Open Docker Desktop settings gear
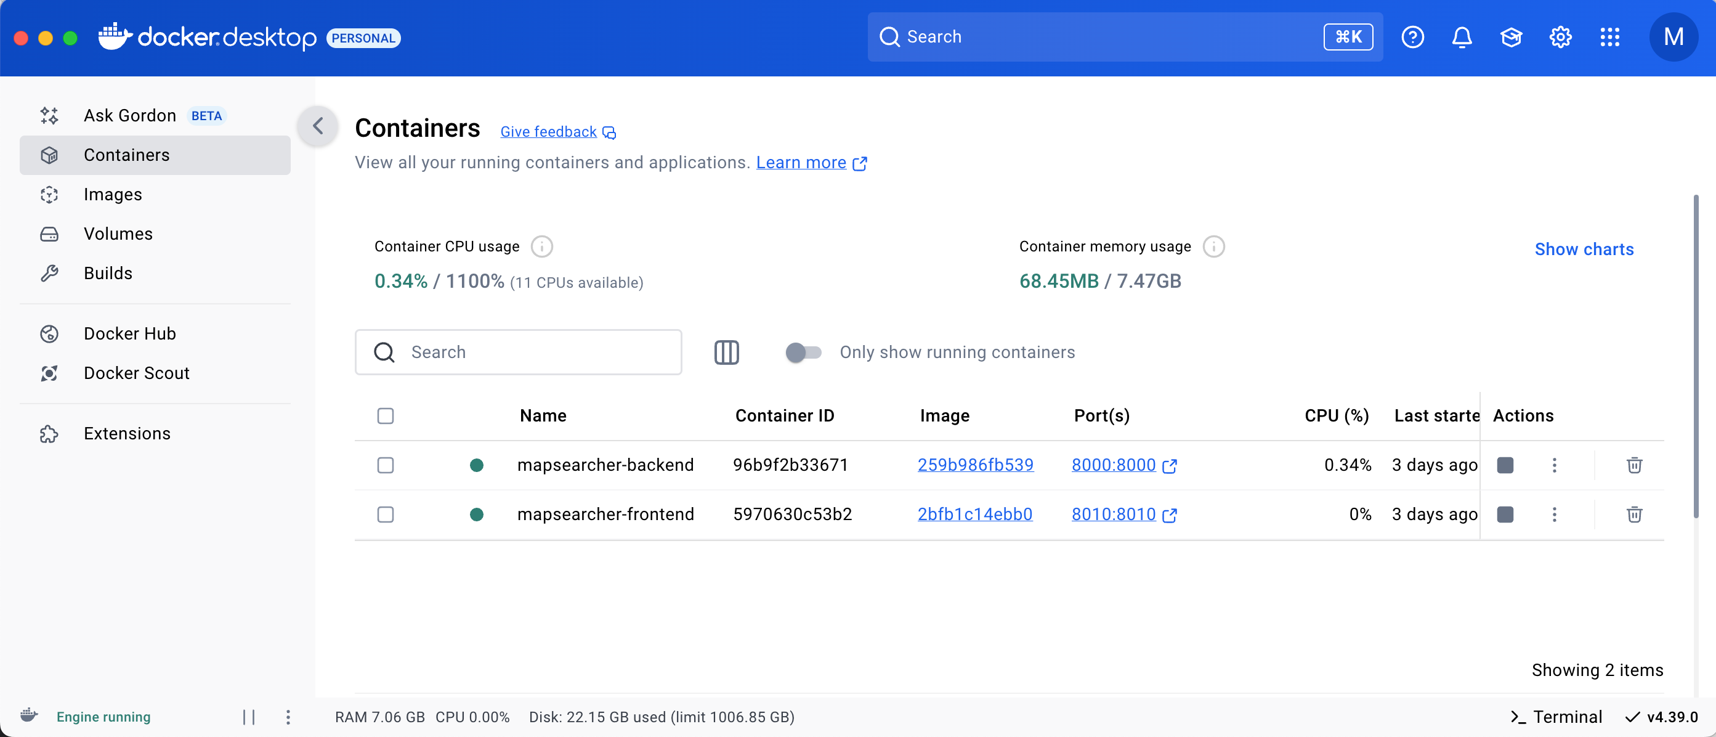Screen dimensions: 1716x737 coord(1560,38)
